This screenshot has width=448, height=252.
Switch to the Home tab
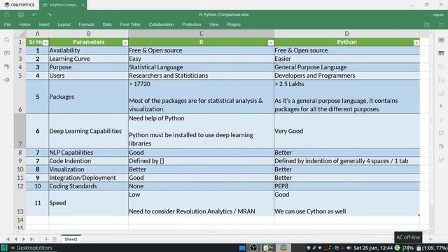click(x=25, y=24)
